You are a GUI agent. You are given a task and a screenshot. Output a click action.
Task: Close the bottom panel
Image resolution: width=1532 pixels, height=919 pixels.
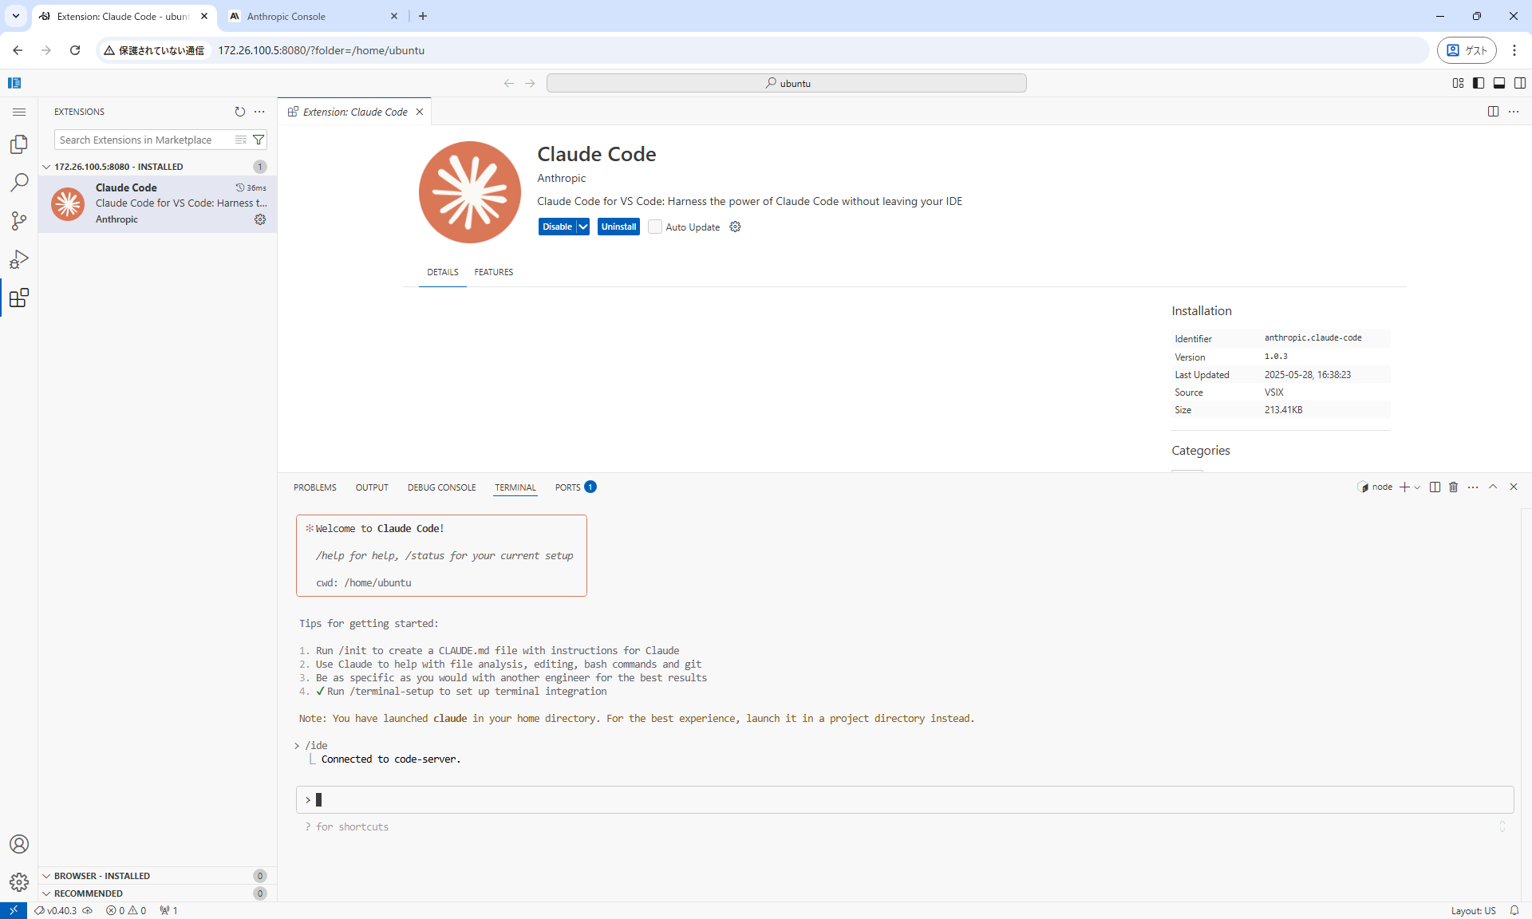point(1514,487)
